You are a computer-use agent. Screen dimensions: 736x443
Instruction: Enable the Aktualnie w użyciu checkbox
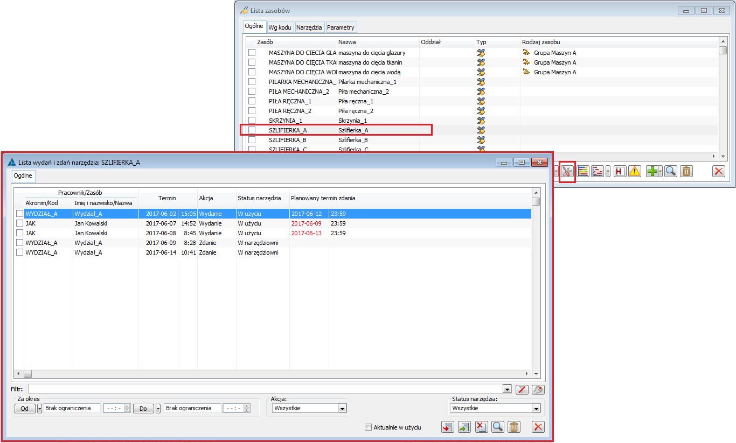coord(369,427)
